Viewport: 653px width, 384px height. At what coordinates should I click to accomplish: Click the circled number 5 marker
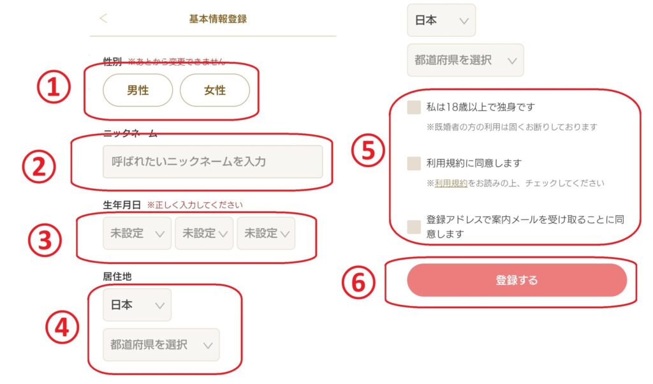(x=369, y=152)
